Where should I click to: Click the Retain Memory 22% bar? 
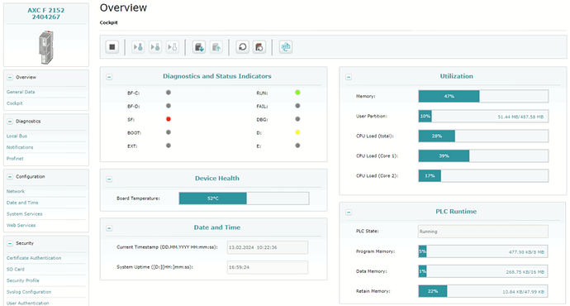(x=483, y=291)
